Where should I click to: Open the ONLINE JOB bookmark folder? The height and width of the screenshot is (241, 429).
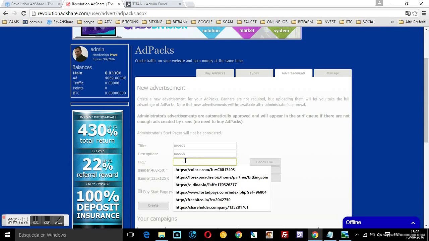click(x=274, y=22)
